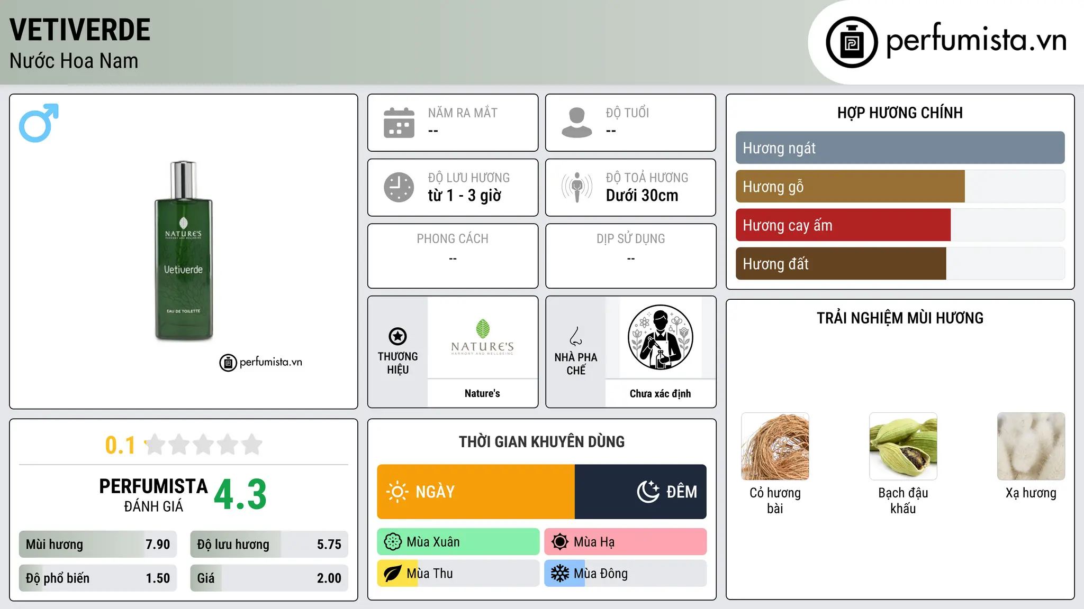Click the Mùa Xuân flower icon
Screen dimensions: 1084x609
coord(393,542)
